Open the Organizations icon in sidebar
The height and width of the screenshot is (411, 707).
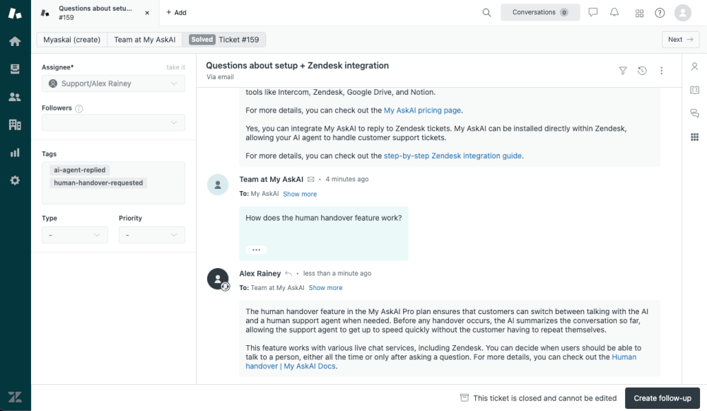(15, 125)
